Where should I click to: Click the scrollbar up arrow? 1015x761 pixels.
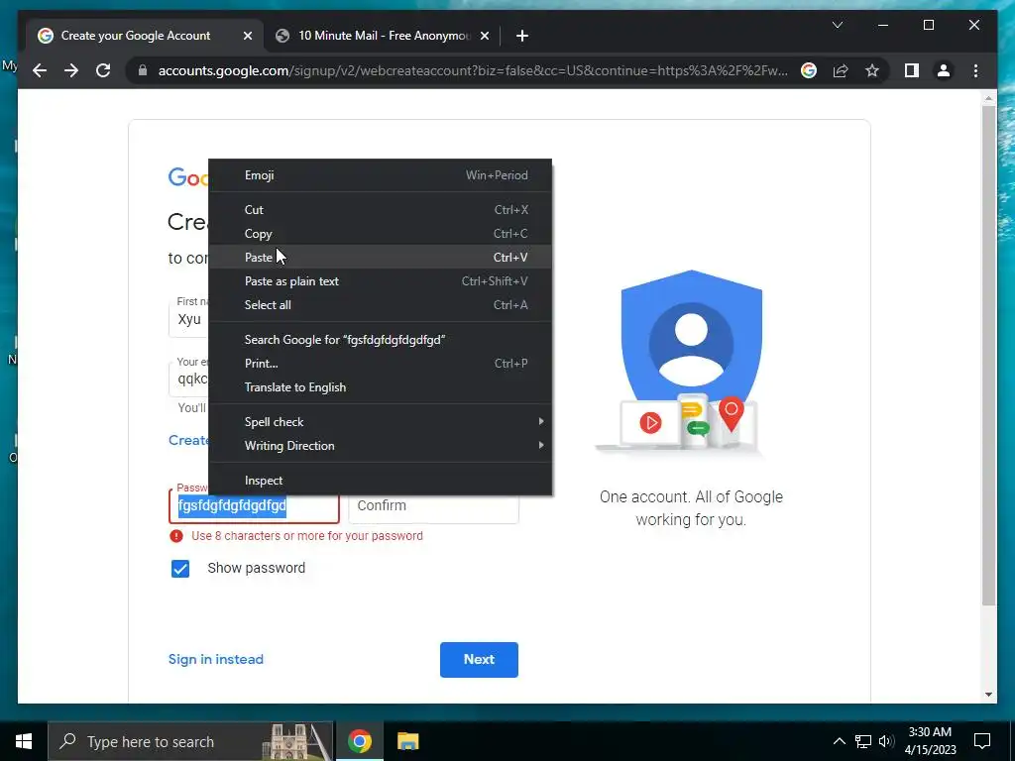point(988,98)
